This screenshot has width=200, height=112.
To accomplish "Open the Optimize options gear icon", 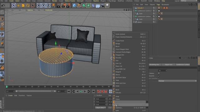I will tap(147, 108).
